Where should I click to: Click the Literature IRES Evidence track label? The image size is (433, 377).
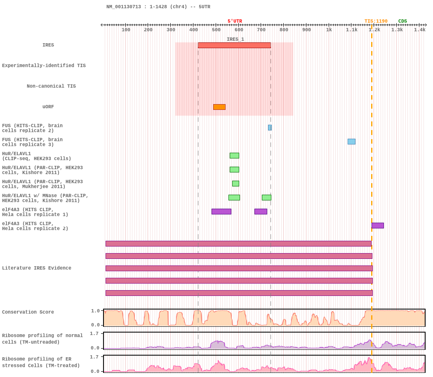coord(37,268)
